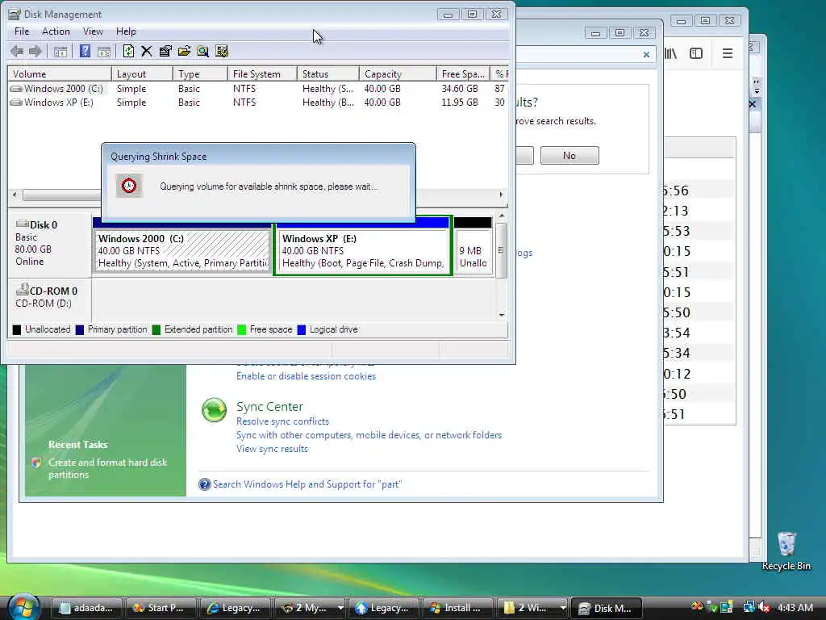Click Resolve sync conflicts link
This screenshot has width=826, height=620.
coord(282,421)
